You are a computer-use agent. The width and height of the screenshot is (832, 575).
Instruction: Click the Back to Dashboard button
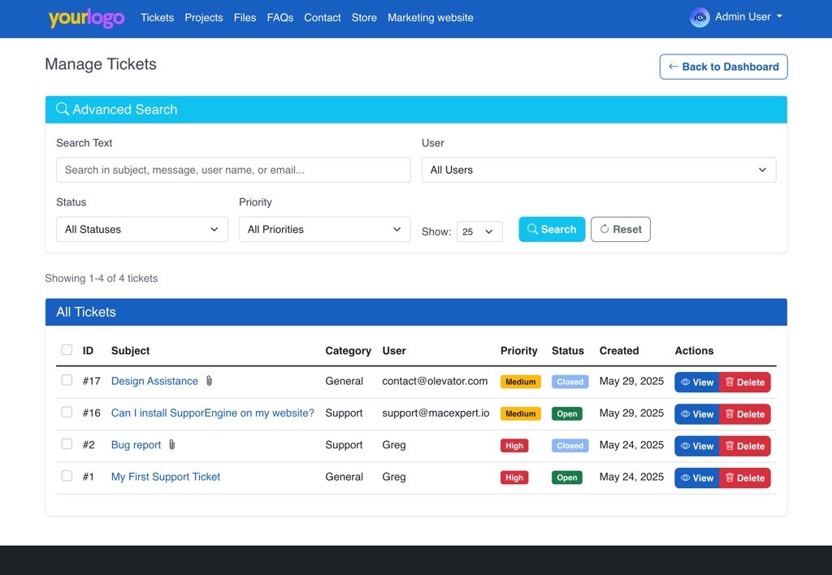723,67
